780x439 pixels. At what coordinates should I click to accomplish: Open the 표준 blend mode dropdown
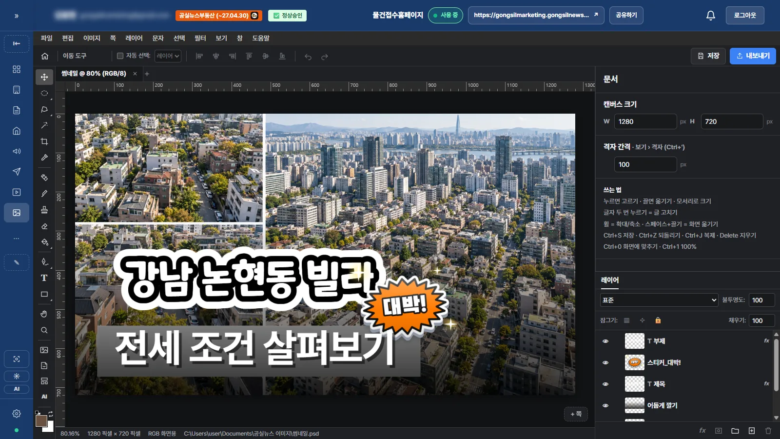[659, 300]
